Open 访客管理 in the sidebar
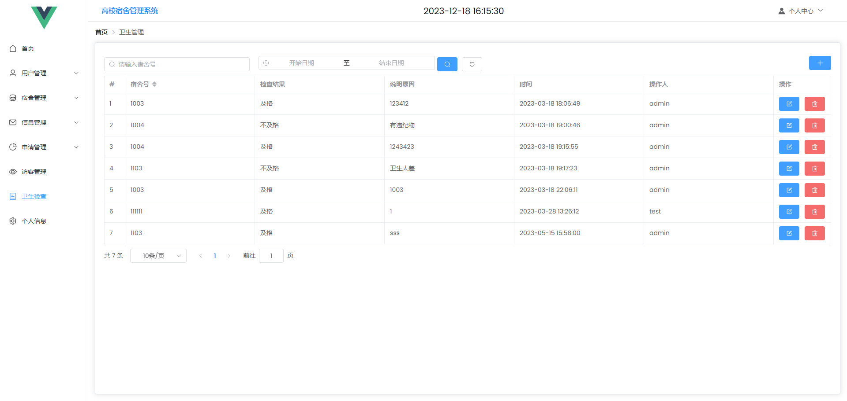 (34, 172)
